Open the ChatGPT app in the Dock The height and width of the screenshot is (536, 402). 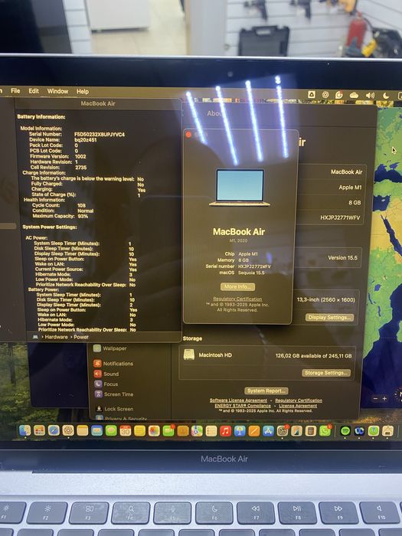coord(68,430)
